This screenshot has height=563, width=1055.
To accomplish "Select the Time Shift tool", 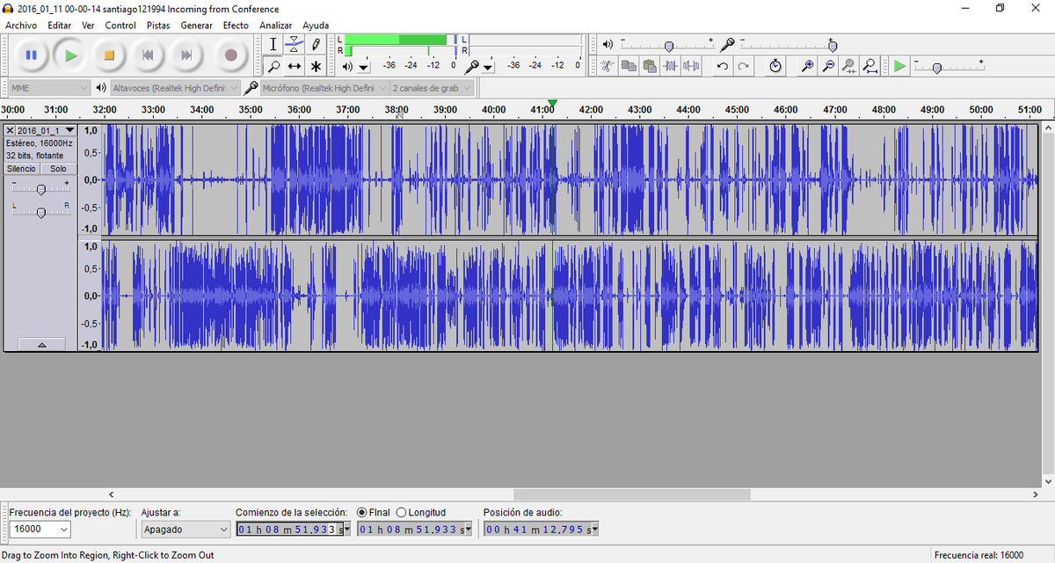I will 295,66.
